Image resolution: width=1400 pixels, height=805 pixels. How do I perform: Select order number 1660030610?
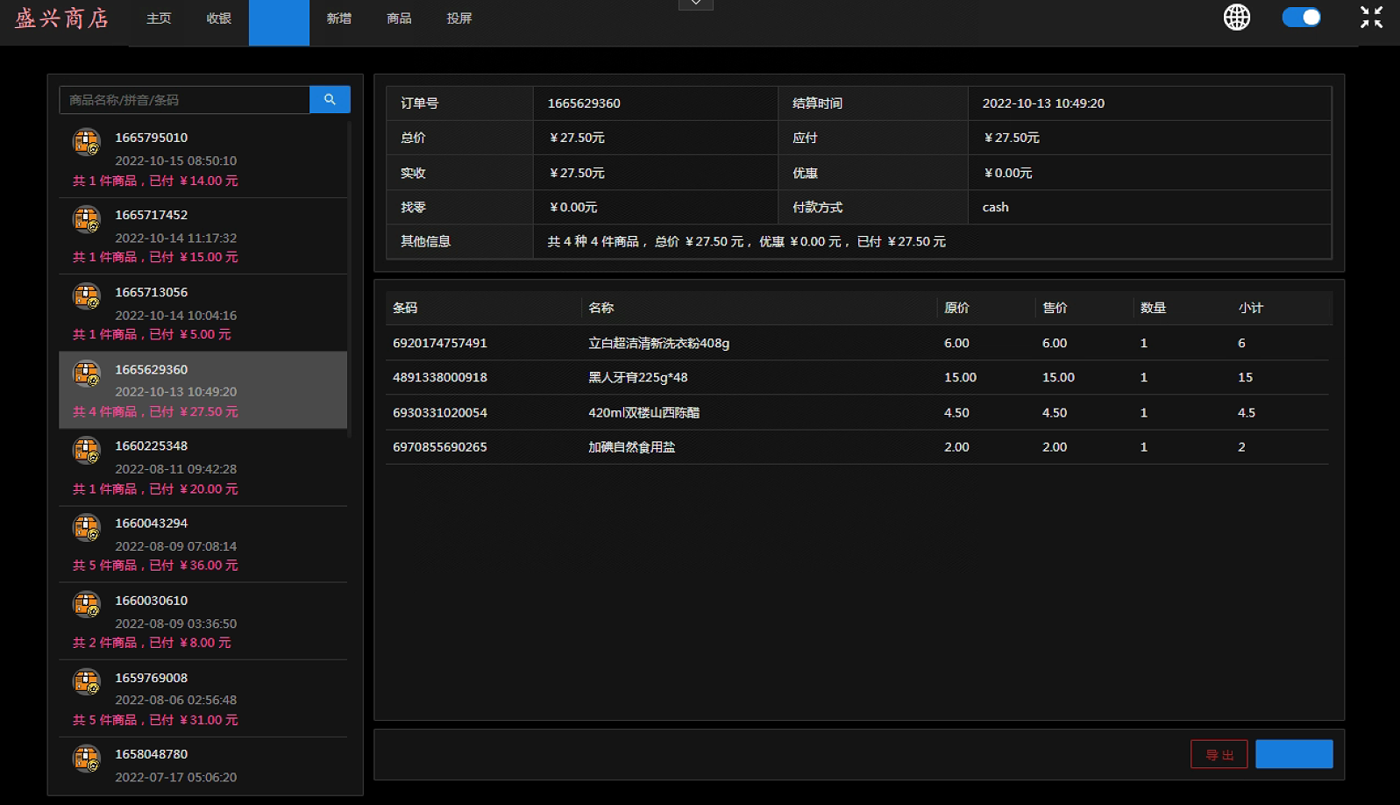[152, 601]
